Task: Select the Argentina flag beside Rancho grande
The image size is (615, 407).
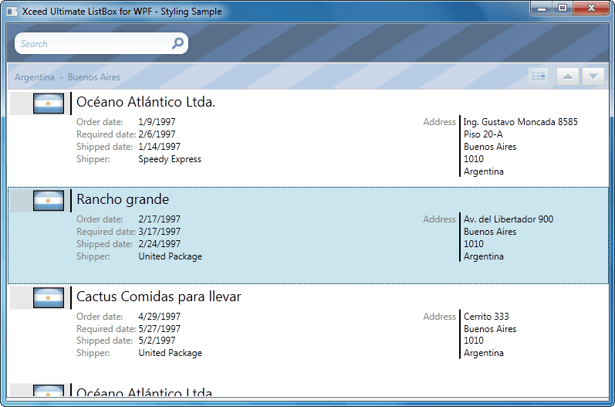Action: pos(49,201)
